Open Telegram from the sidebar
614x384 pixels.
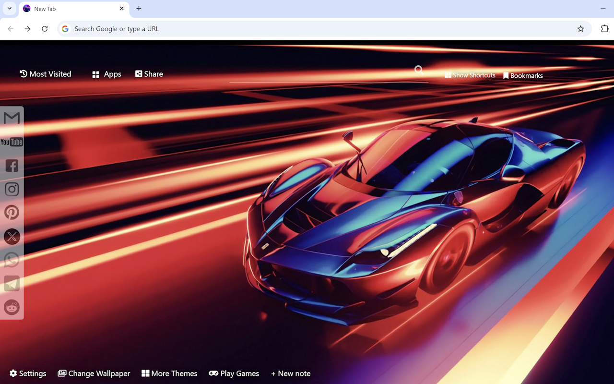click(x=12, y=283)
